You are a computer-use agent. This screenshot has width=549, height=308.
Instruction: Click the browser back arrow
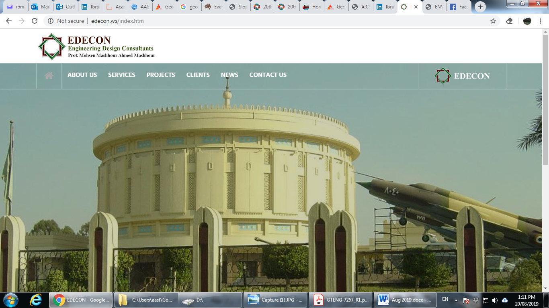[x=9, y=21]
